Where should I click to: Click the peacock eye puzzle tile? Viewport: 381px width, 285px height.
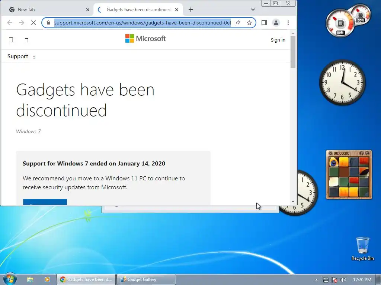point(334,162)
